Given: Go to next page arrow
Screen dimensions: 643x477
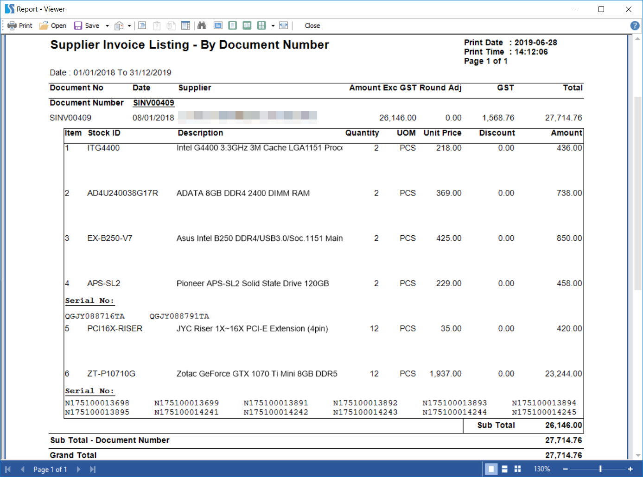Looking at the screenshot, I should point(78,469).
